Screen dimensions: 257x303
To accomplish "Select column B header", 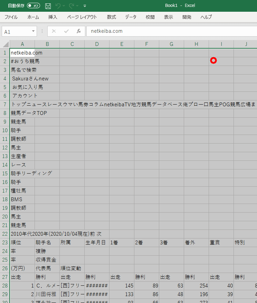I will pos(47,44).
